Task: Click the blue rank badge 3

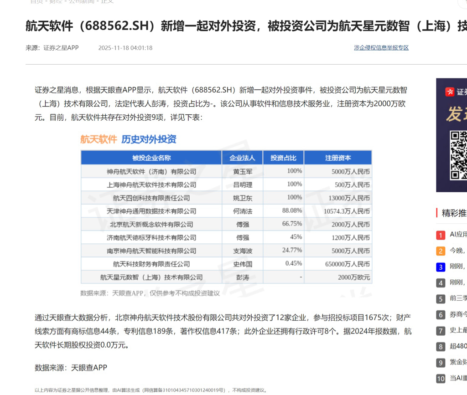Action: (x=441, y=267)
